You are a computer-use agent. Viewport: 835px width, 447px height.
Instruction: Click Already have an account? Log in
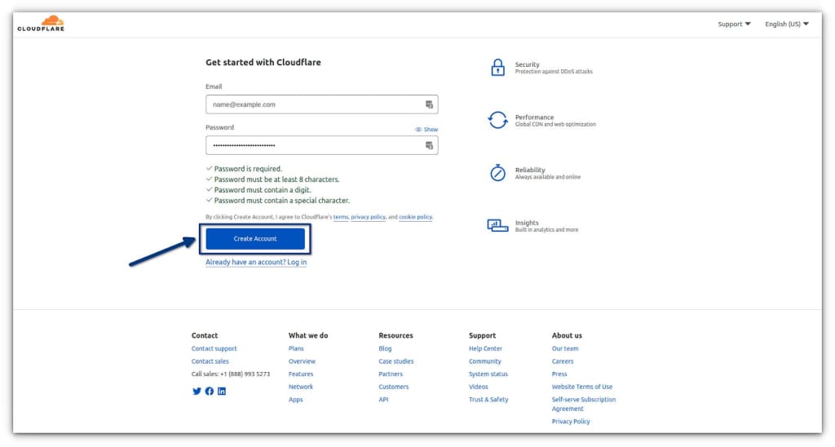tap(256, 262)
